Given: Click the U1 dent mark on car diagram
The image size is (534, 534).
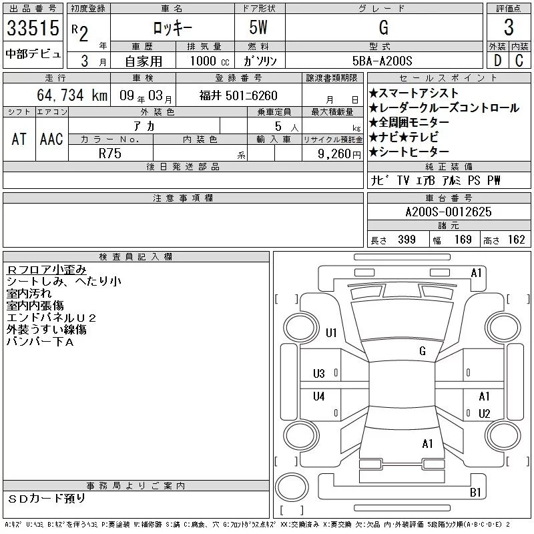Looking at the screenshot, I should [x=331, y=332].
